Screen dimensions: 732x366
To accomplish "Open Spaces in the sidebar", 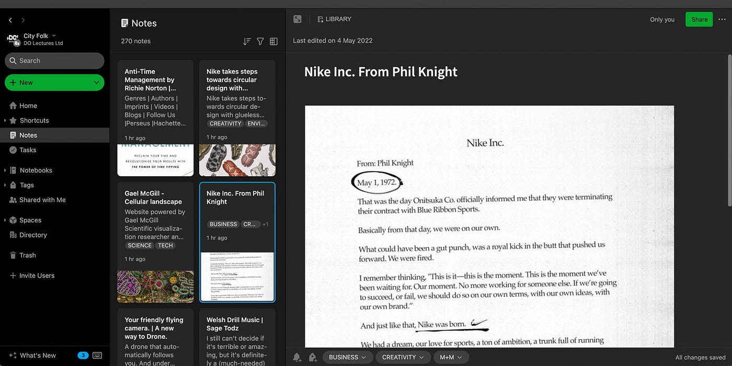I will tap(30, 220).
